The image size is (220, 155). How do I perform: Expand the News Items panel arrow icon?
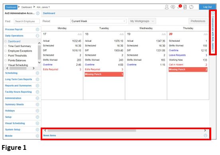coord(205,136)
